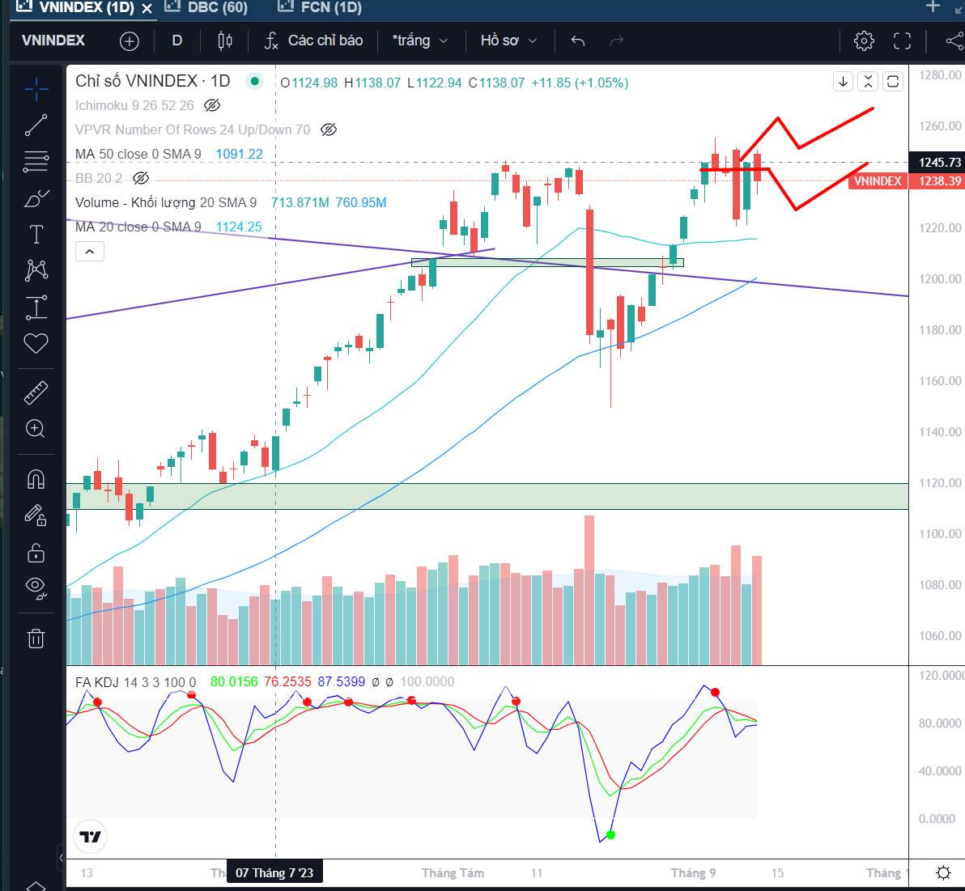This screenshot has height=891, width=965.
Task: Click the VNINDEX symbol search field
Action: click(x=53, y=41)
